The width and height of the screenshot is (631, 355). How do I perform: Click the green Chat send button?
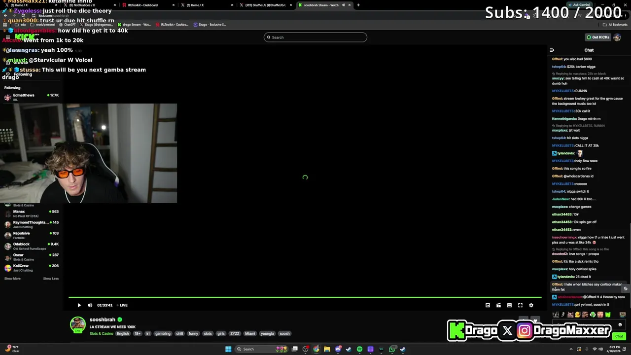click(619, 336)
